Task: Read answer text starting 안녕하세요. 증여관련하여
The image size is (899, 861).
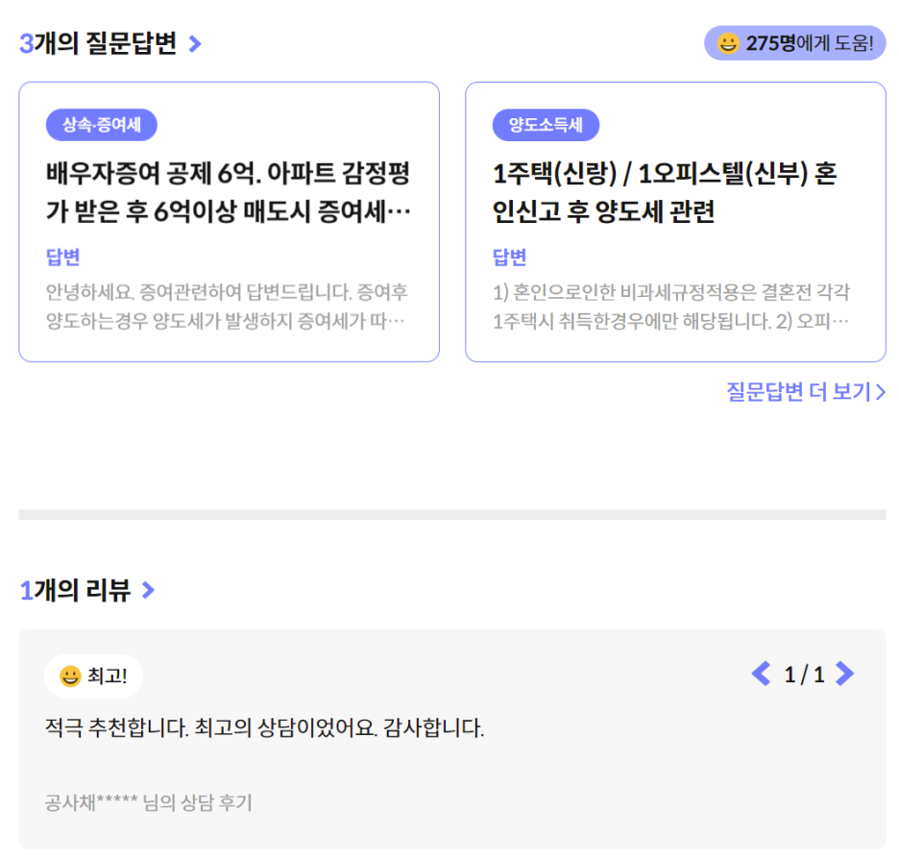Action: click(227, 307)
